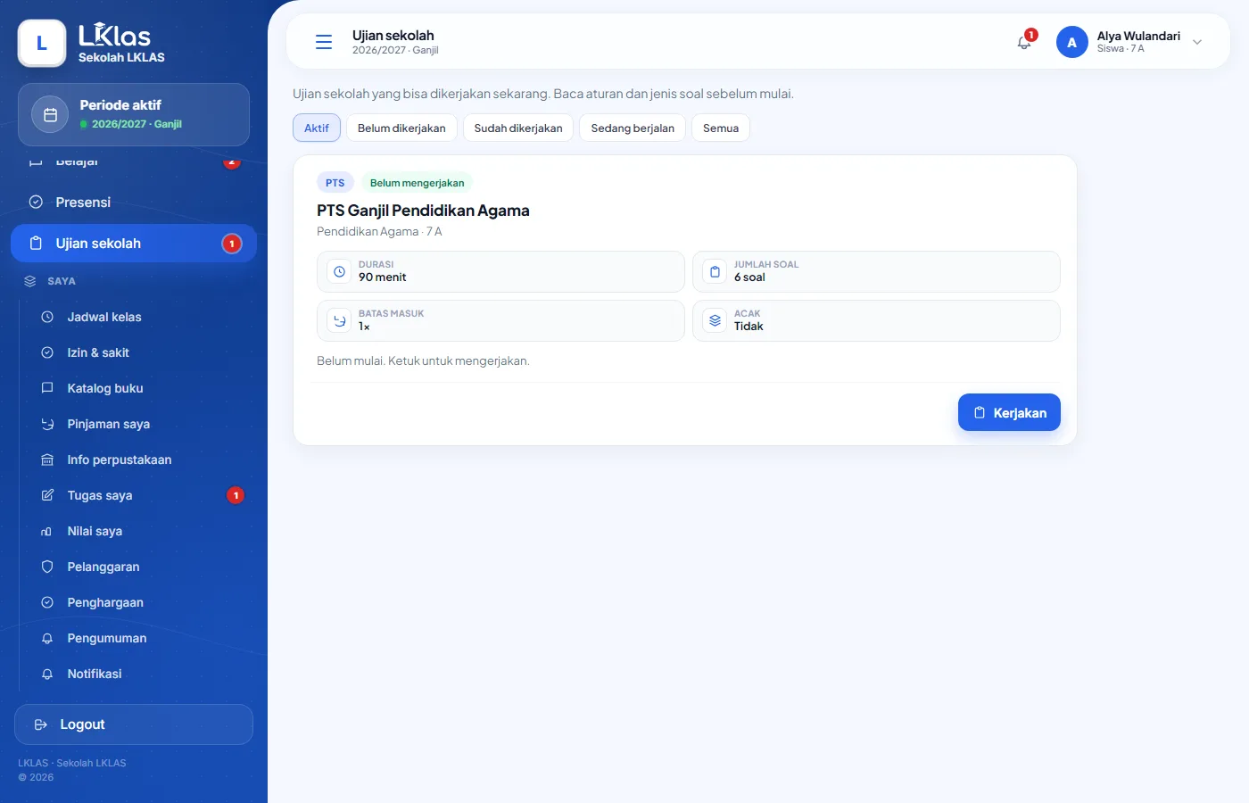This screenshot has width=1249, height=803.
Task: Click the Presensi check icon
Action: 36,202
